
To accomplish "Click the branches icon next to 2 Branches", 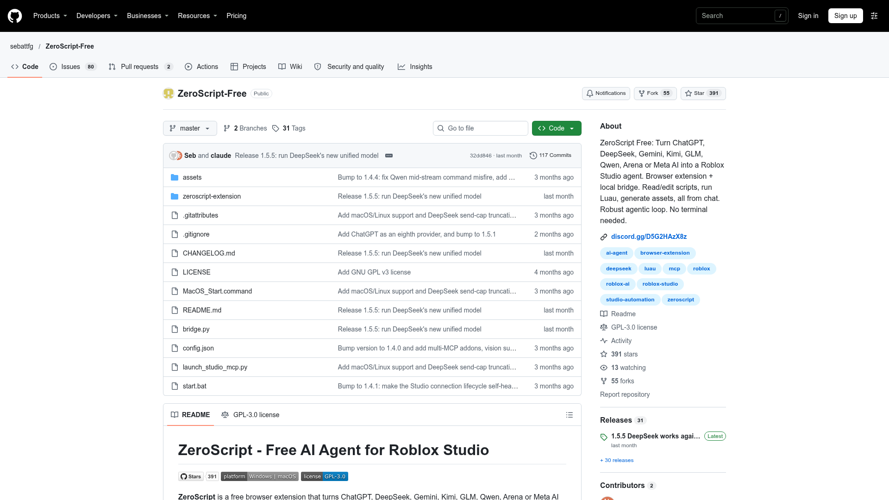I will tap(227, 128).
